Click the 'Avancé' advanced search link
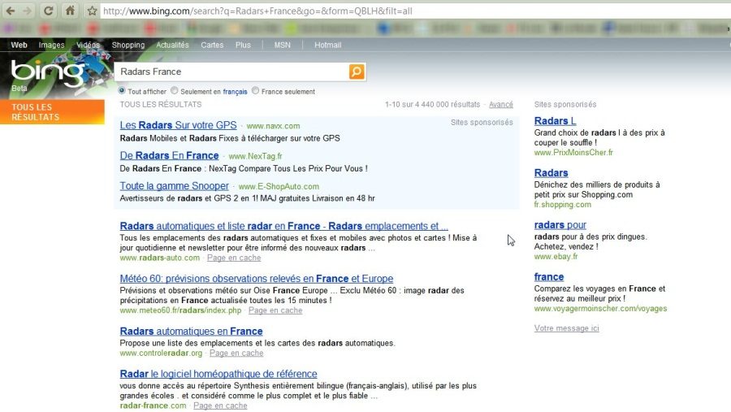Image resolution: width=731 pixels, height=412 pixels. 500,105
